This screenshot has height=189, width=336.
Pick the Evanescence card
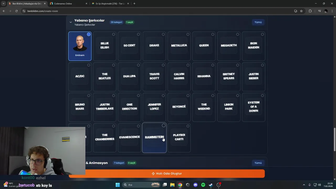(x=129, y=138)
